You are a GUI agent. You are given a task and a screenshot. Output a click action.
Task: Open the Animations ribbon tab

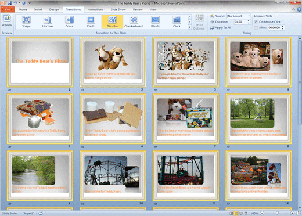(96, 9)
